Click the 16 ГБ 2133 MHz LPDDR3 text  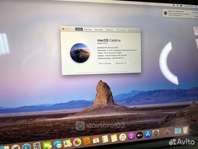click(113, 53)
